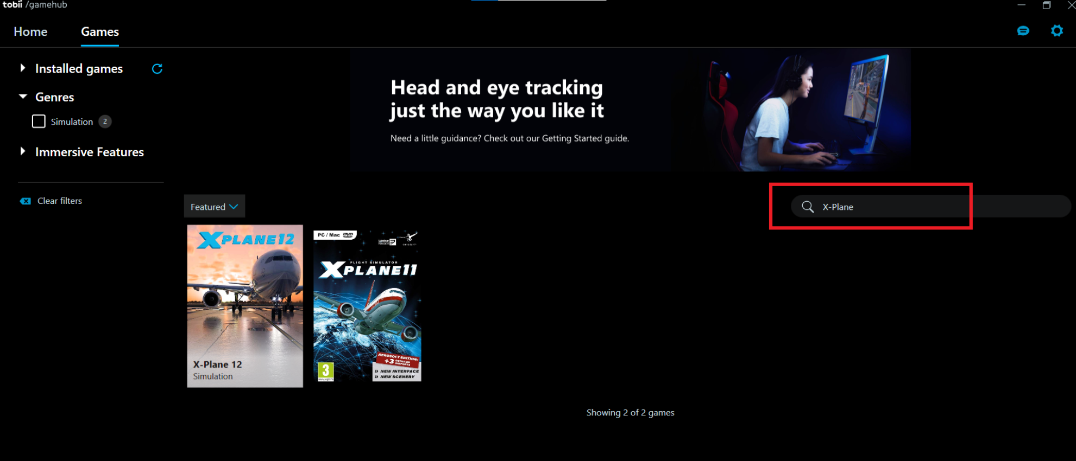Open the settings gear icon
The image size is (1076, 461).
pos(1056,31)
